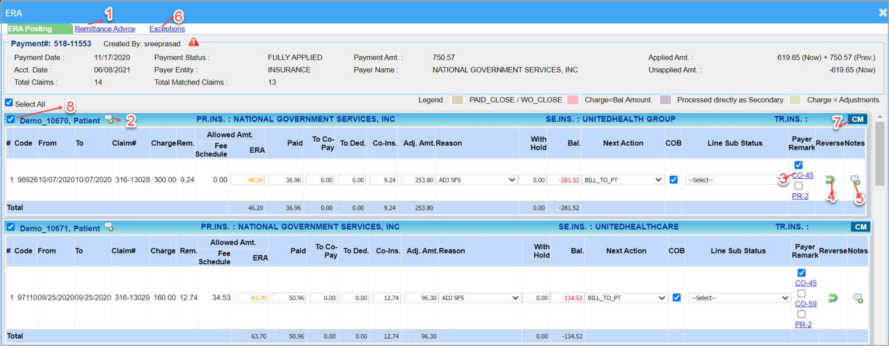The height and width of the screenshot is (346, 889).
Task: Click the note icon next to Demo_10670, Patient
Action: click(108, 119)
